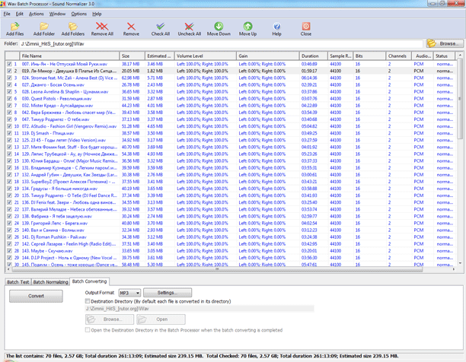Toggle checkbox for row 10 AStudio Fashion Girl

(x=9, y=126)
